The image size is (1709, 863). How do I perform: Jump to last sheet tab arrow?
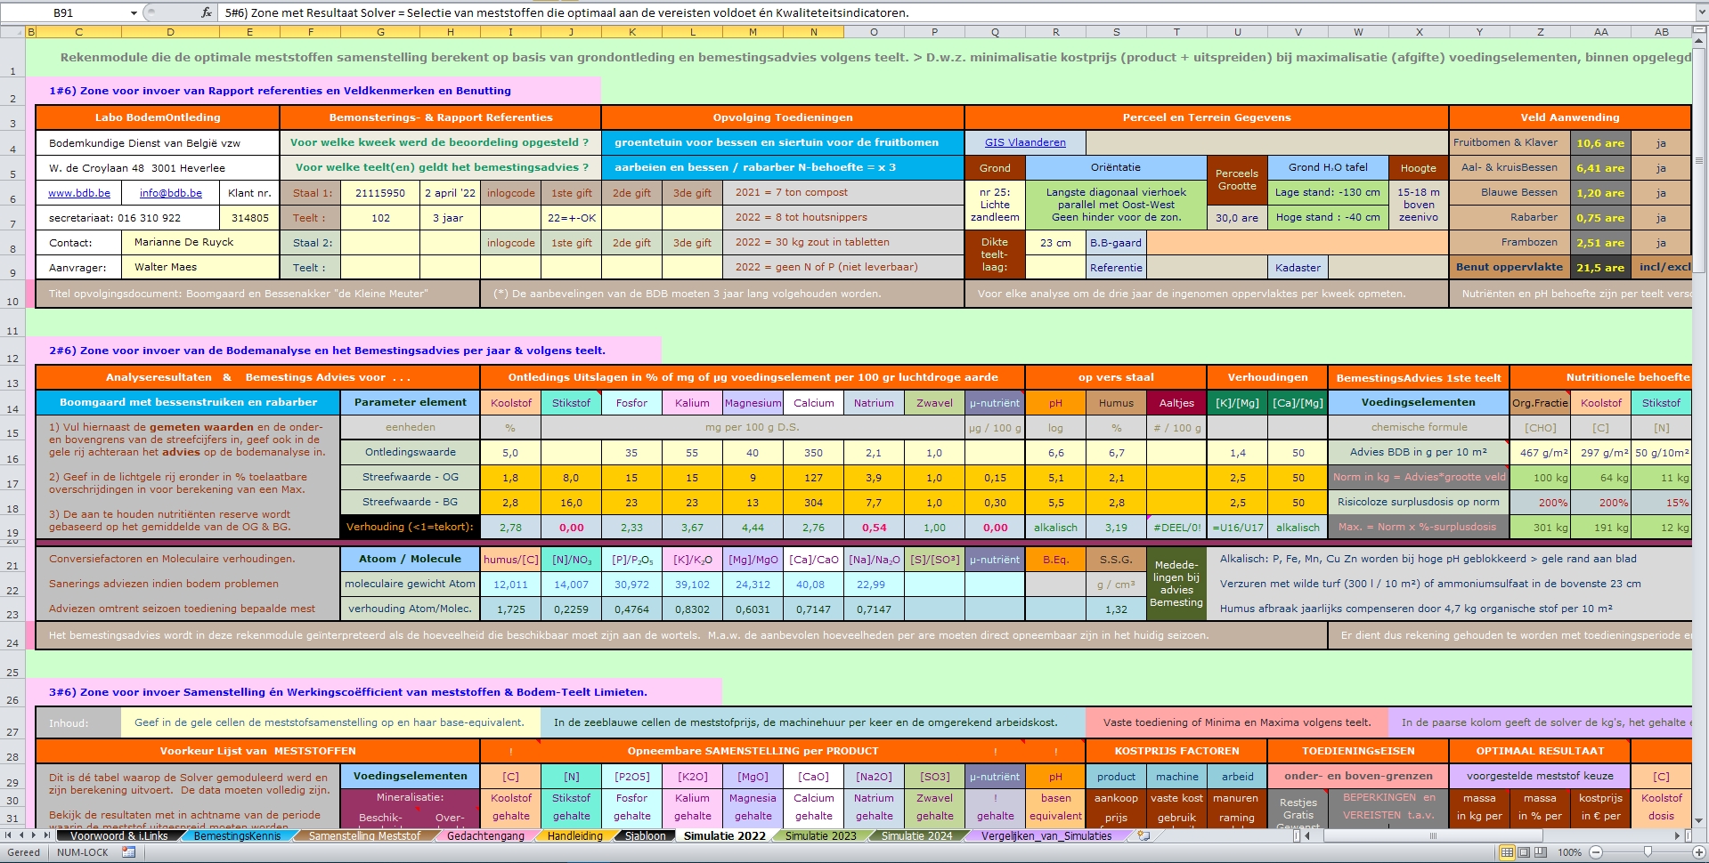pos(46,835)
